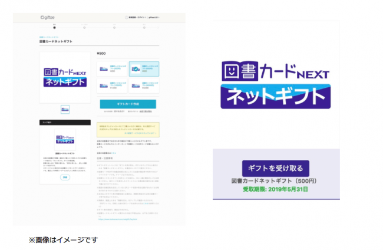Select the third step indicator dot
The image size is (383, 250).
114,28
